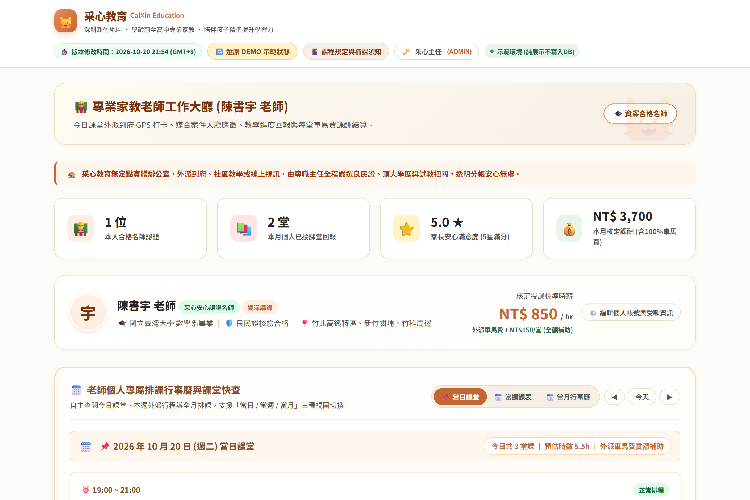Jump to 今天 in the schedule

[x=642, y=397]
